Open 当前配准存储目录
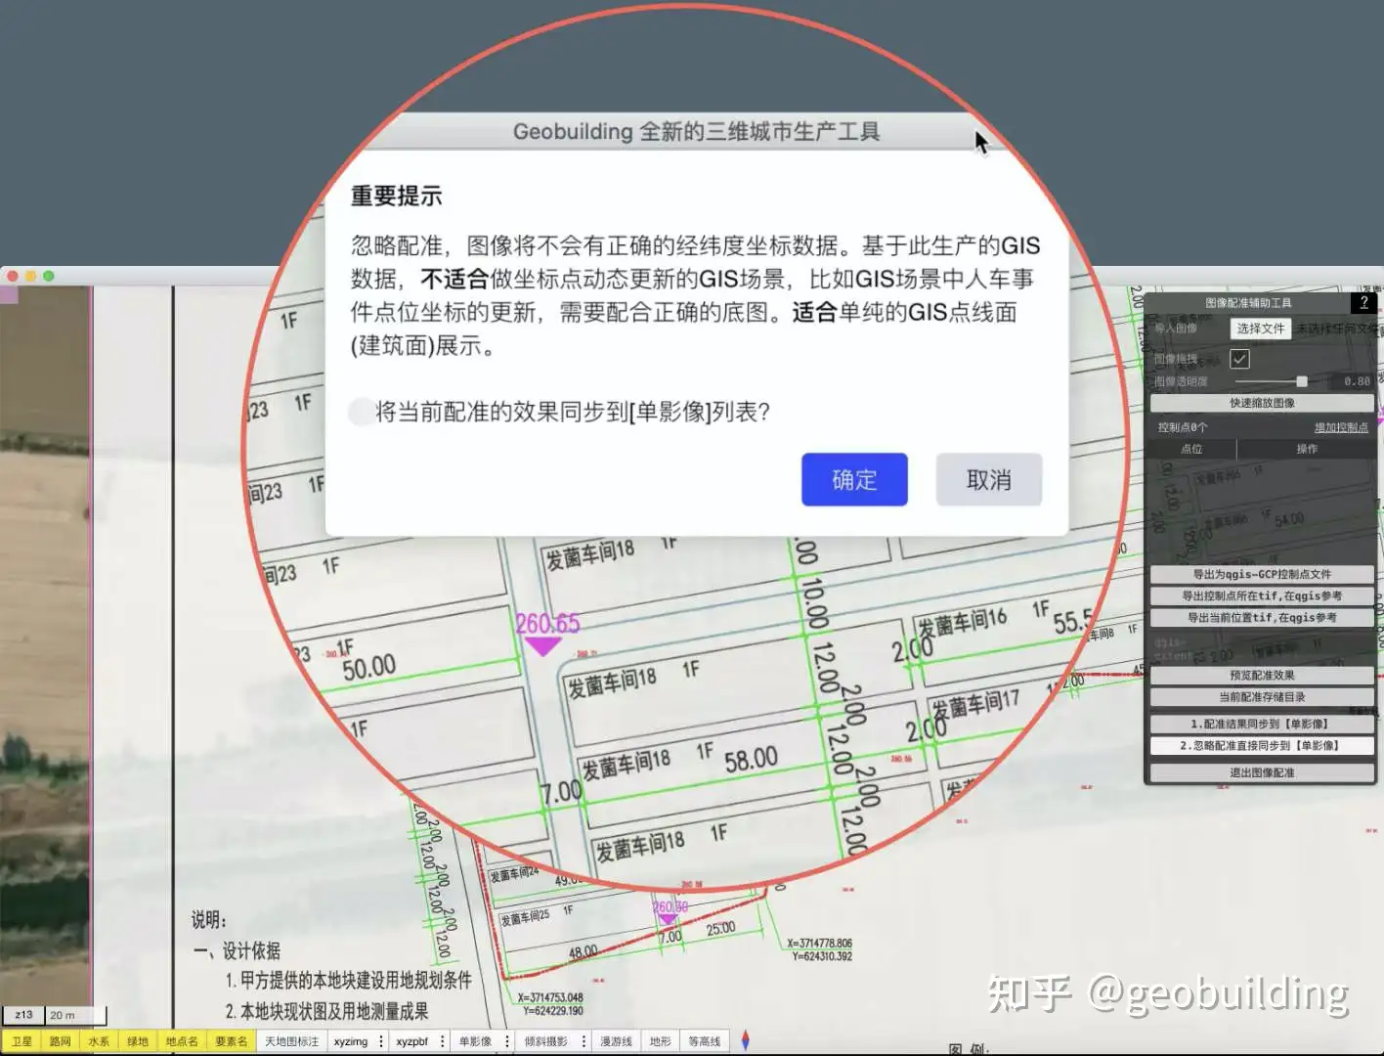 [x=1262, y=697]
